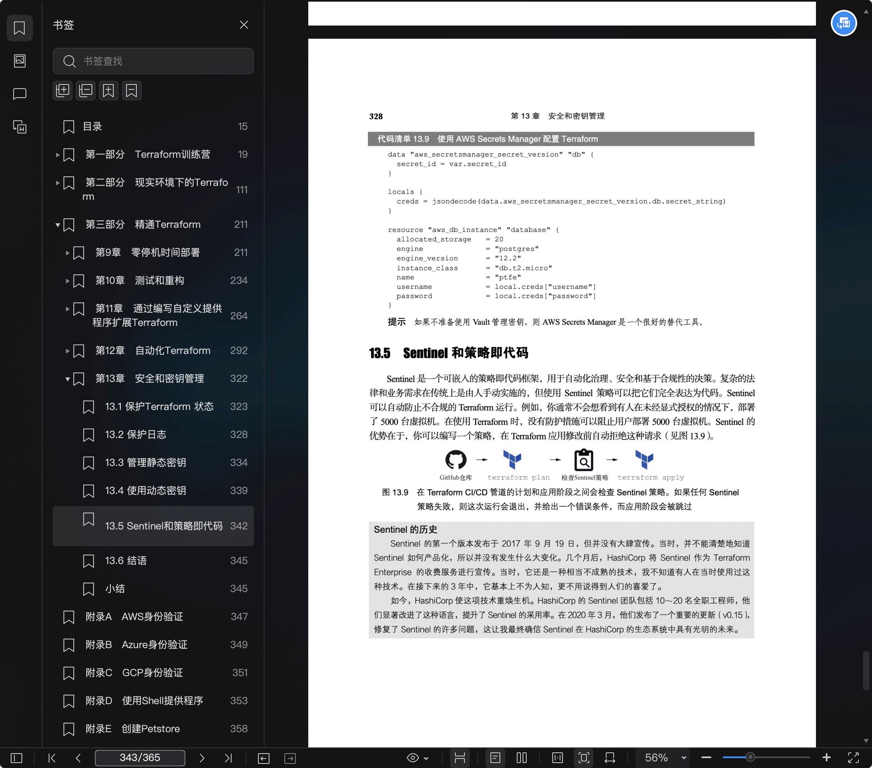Expand 第11章 通过编写自定义提供程序 bookmark
The width and height of the screenshot is (872, 768).
pos(68,309)
